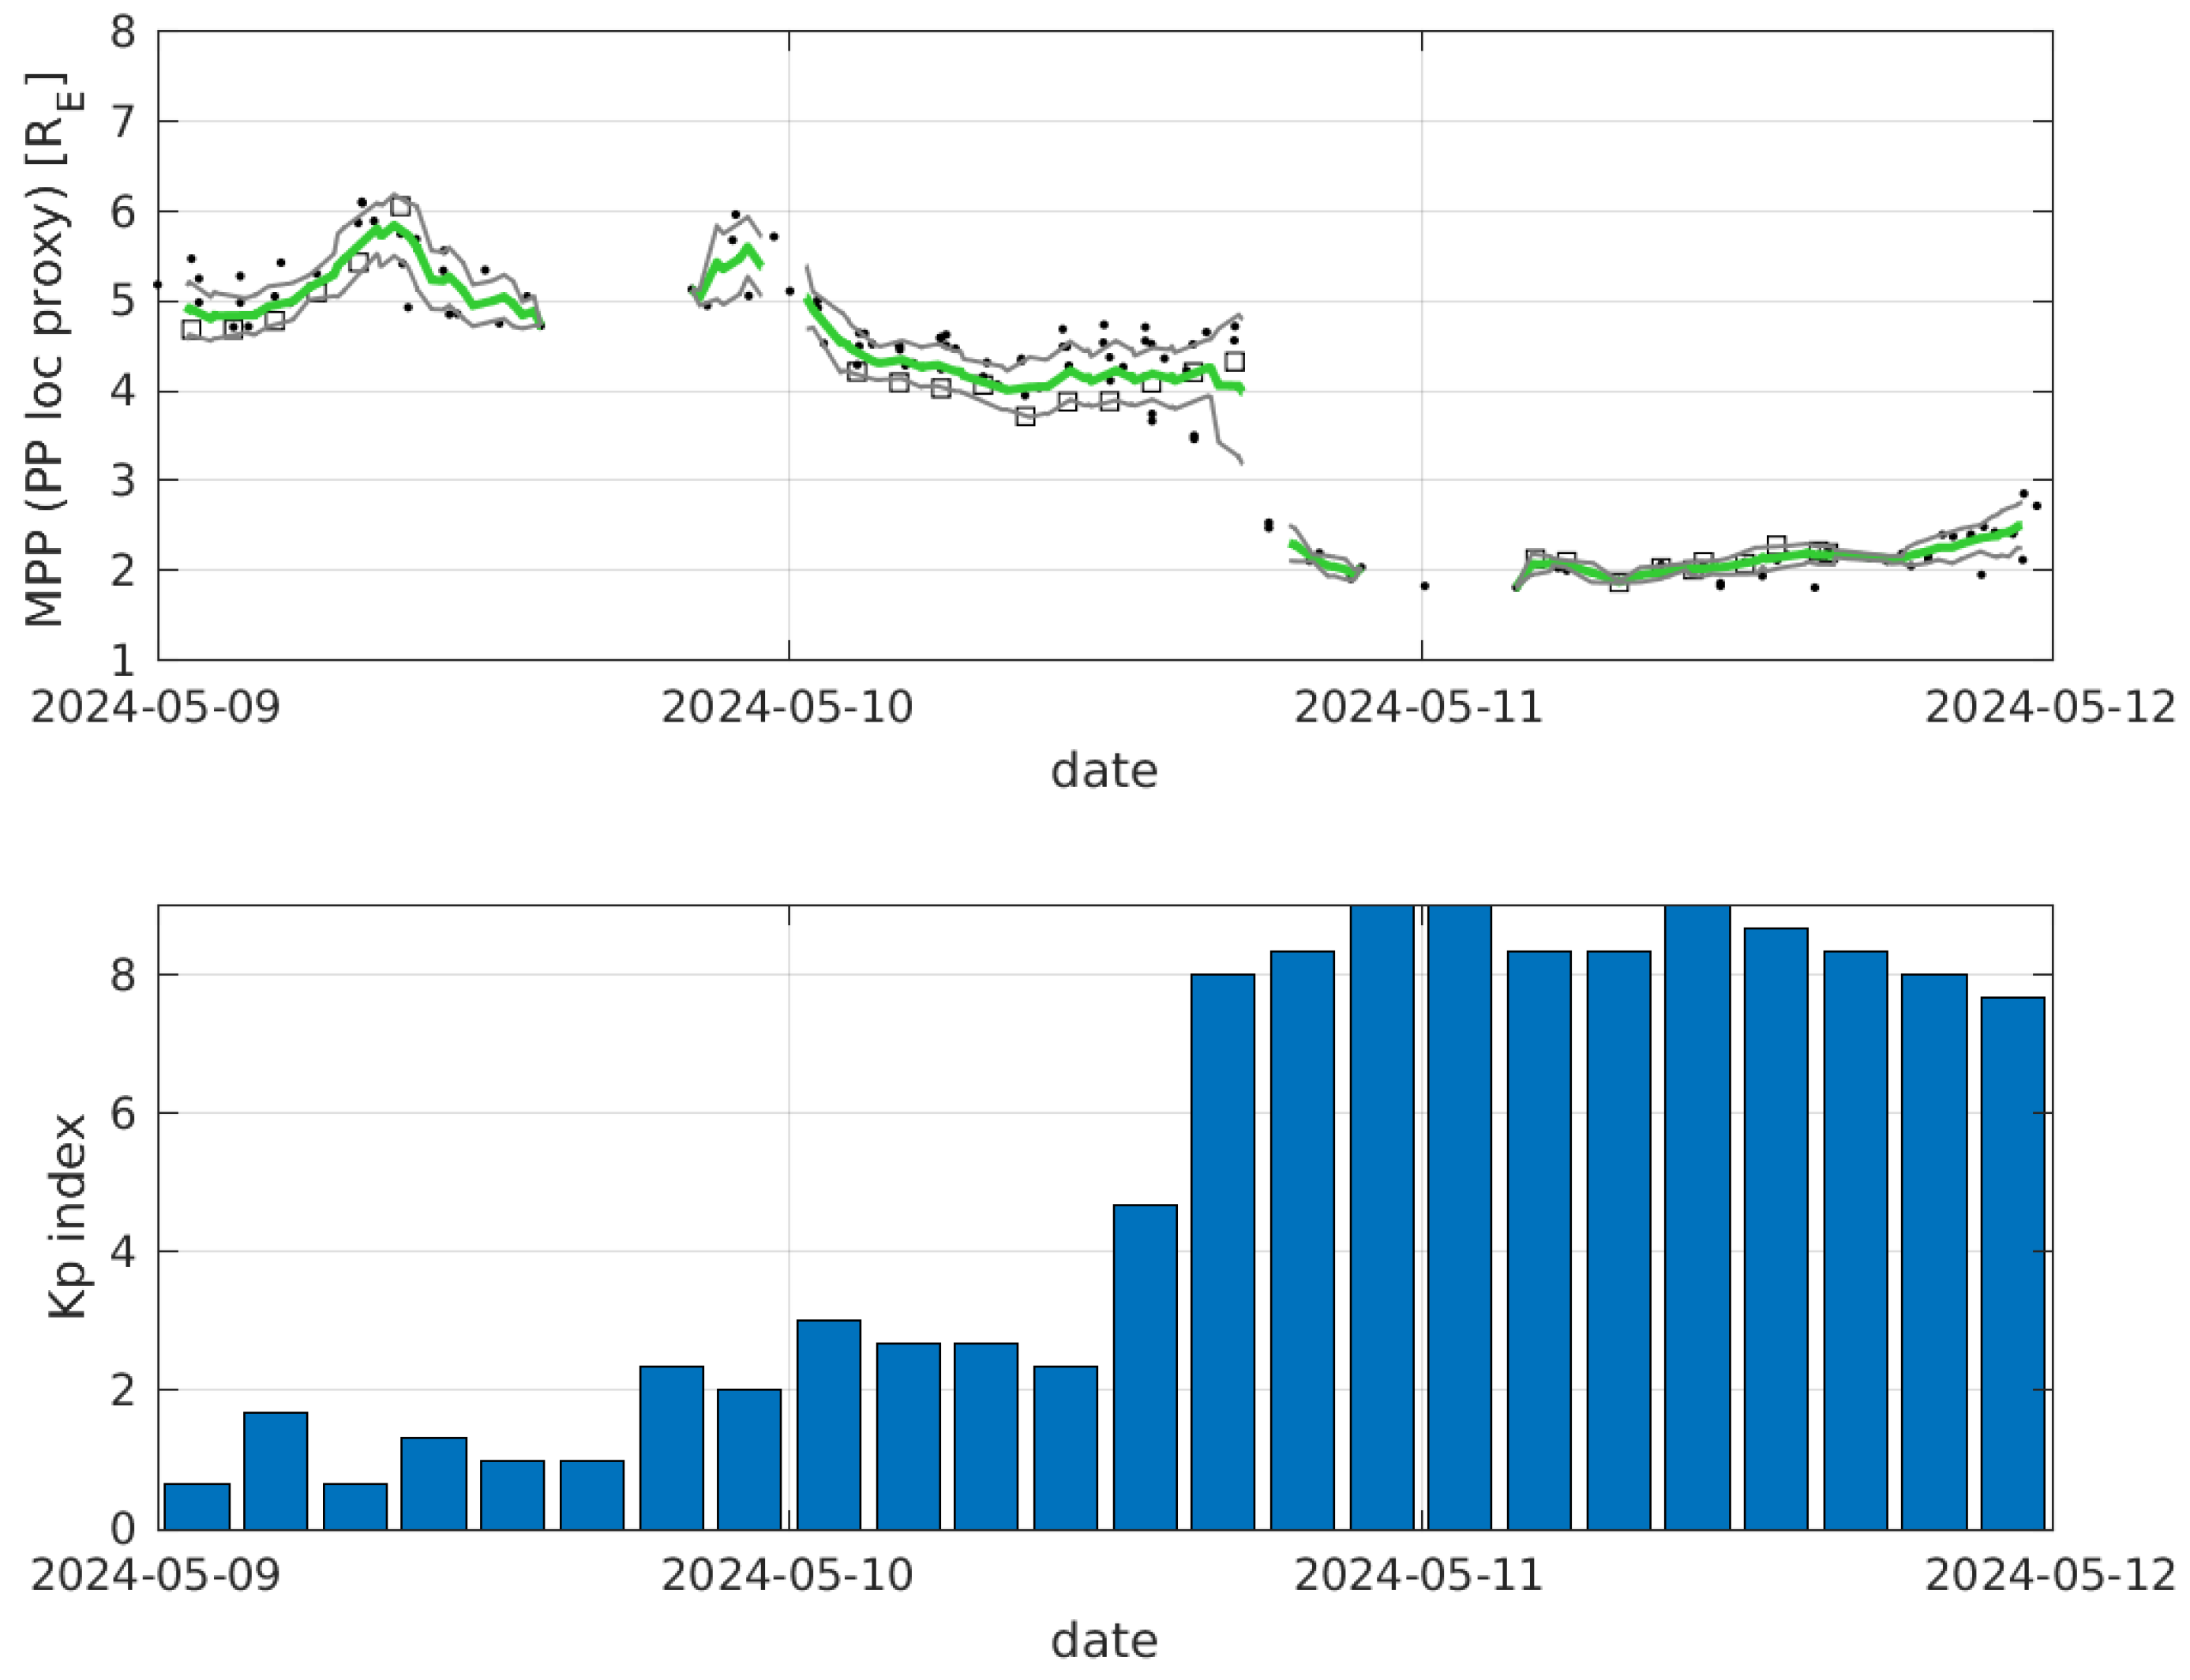Viewport: 2190px width, 1680px height.
Task: Click the 2024-05-09 tick label under top plot
Action: coord(156,708)
